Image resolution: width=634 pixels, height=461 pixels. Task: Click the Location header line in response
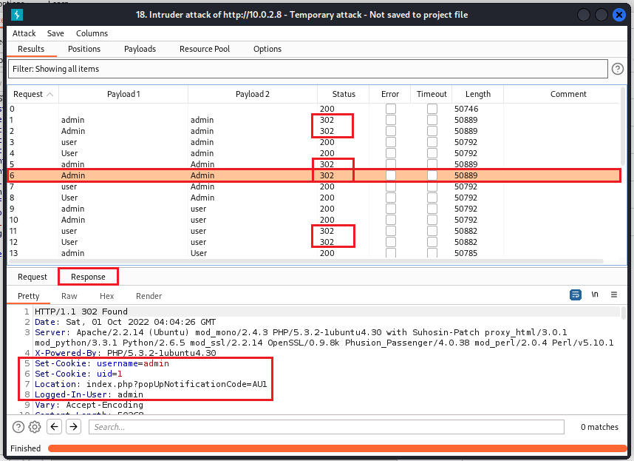(x=151, y=384)
